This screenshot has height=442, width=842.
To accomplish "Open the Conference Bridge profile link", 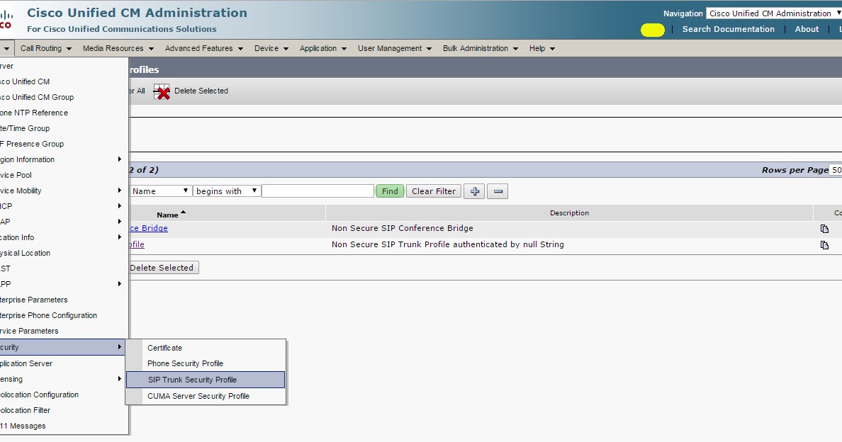I will pos(148,229).
